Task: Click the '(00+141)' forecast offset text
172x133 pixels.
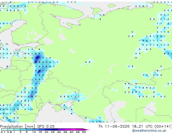Action: 163,126
